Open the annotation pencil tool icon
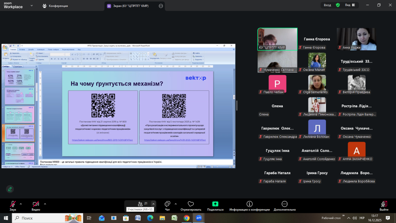396x223 pixels. 10,189
